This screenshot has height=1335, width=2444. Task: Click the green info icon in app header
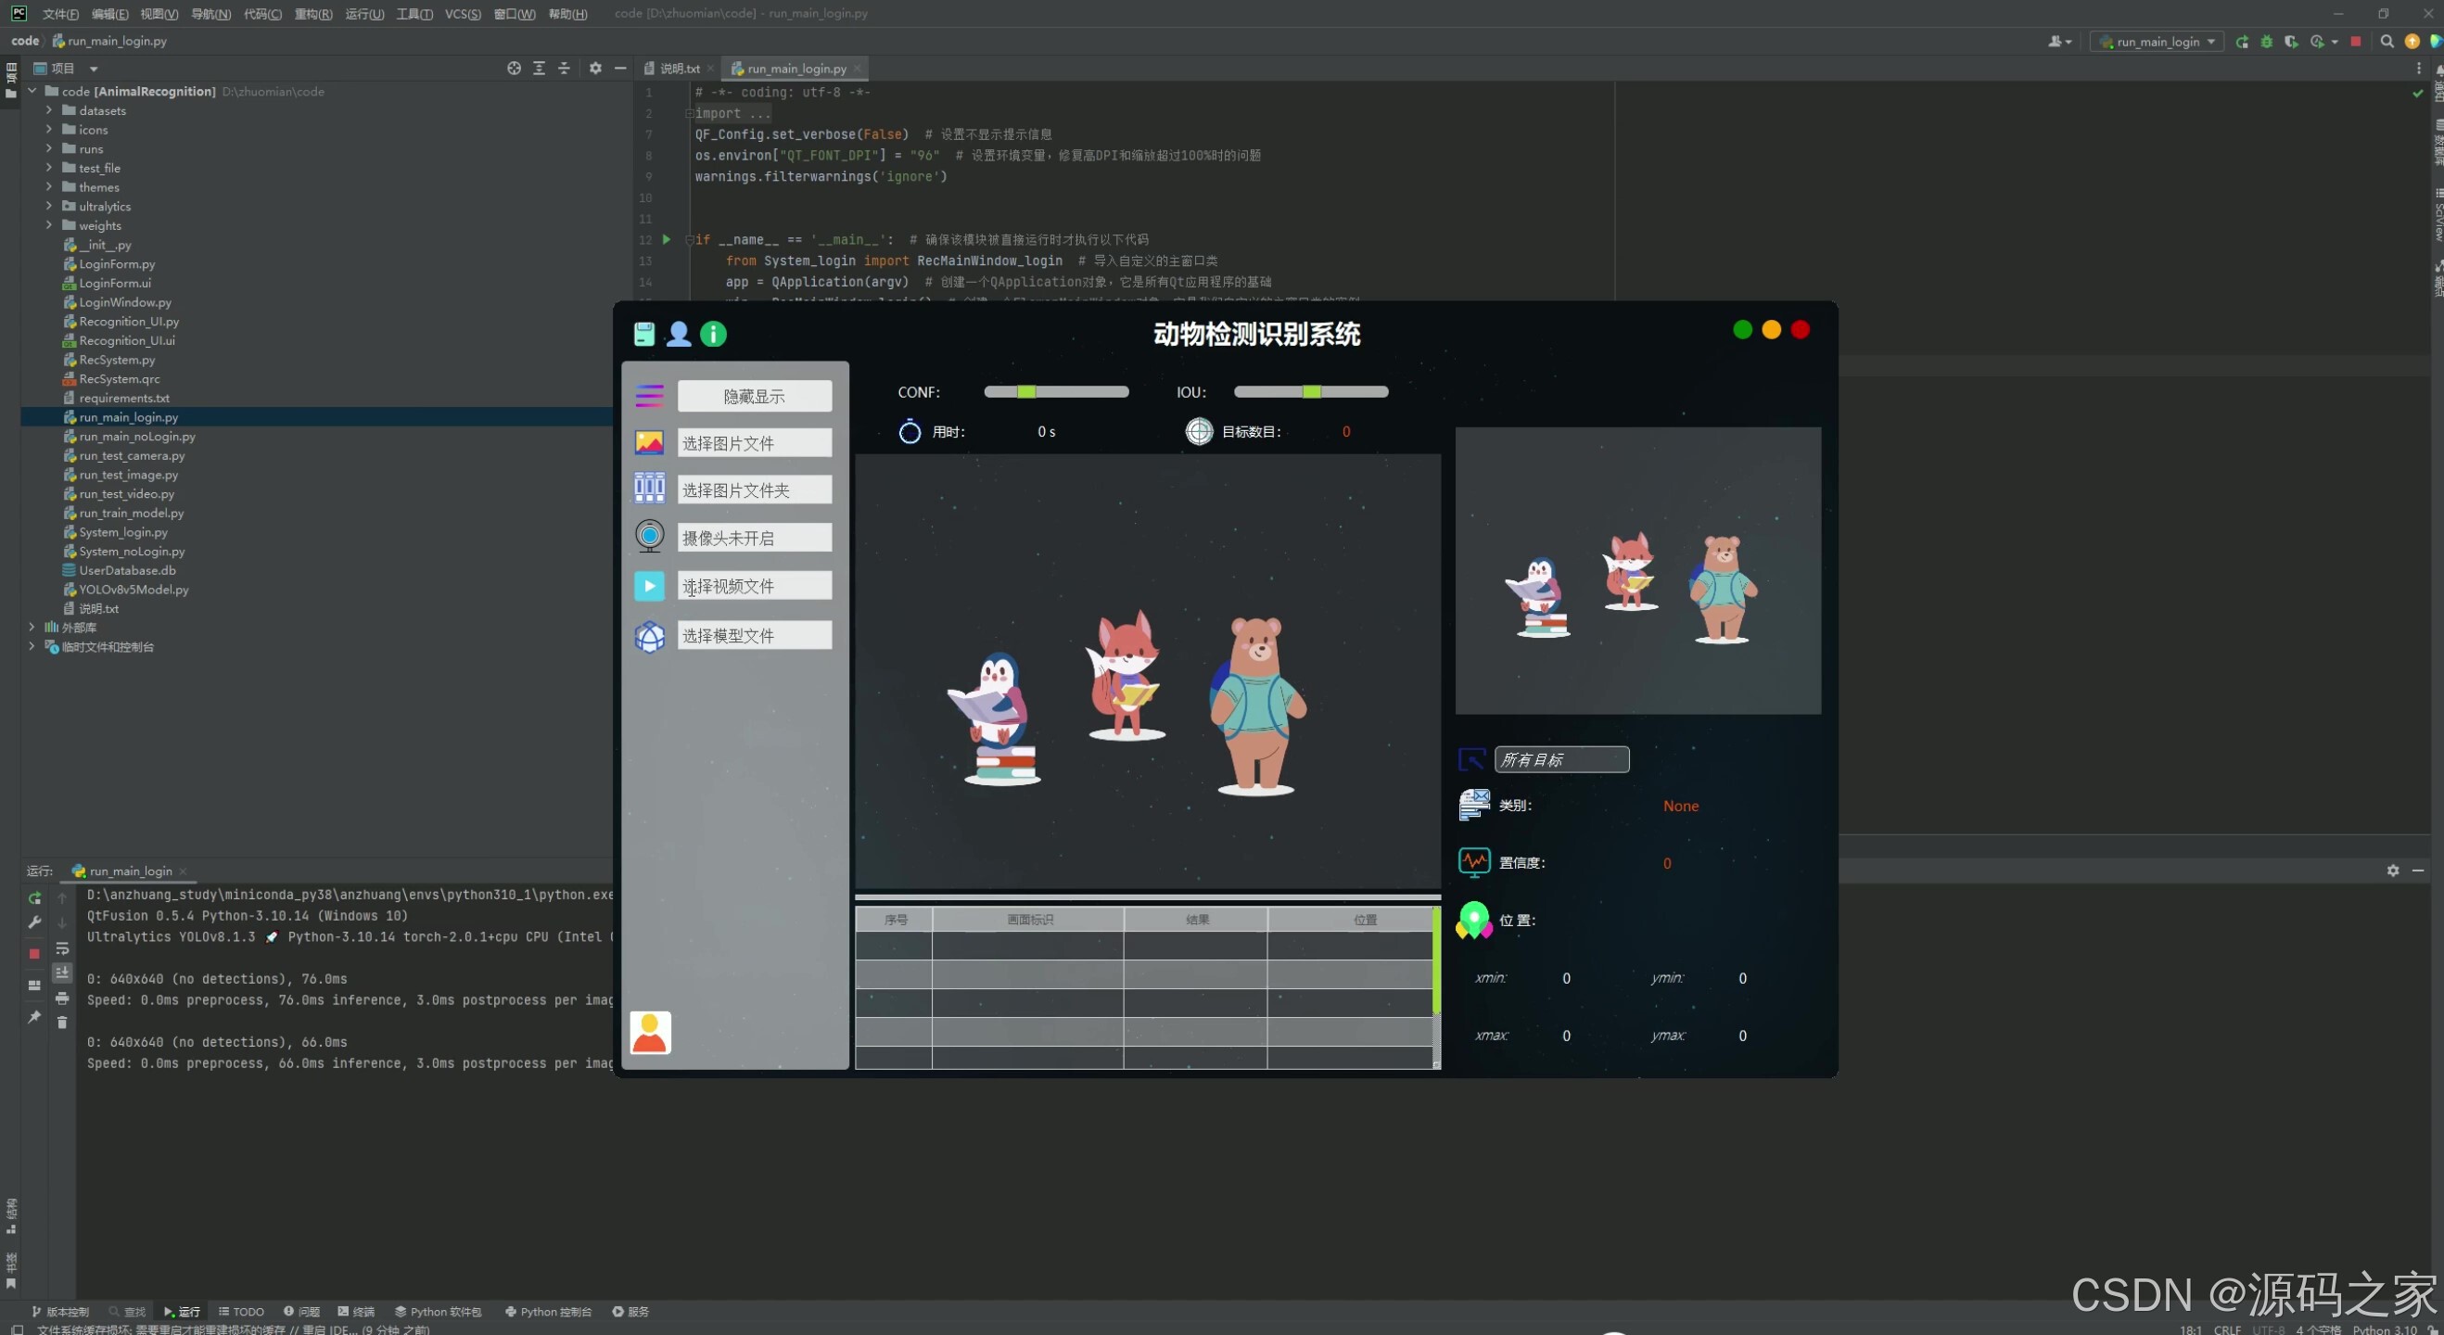tap(714, 334)
